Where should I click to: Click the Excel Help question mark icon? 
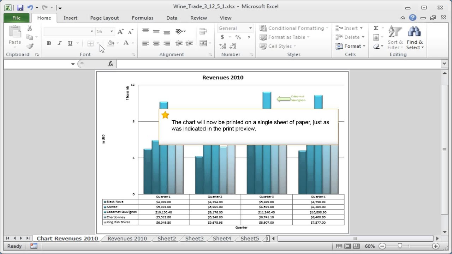pos(412,18)
